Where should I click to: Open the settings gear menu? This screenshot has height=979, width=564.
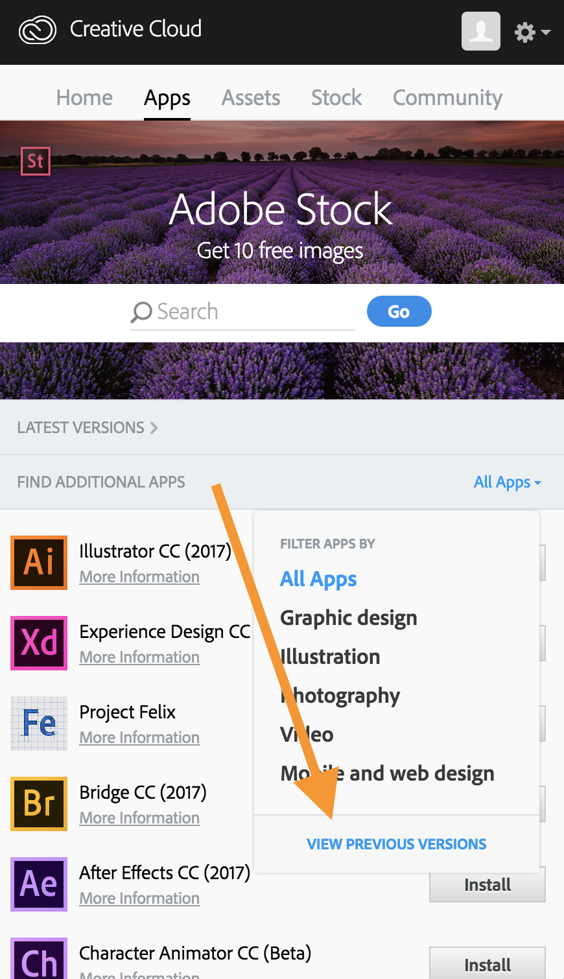(531, 32)
